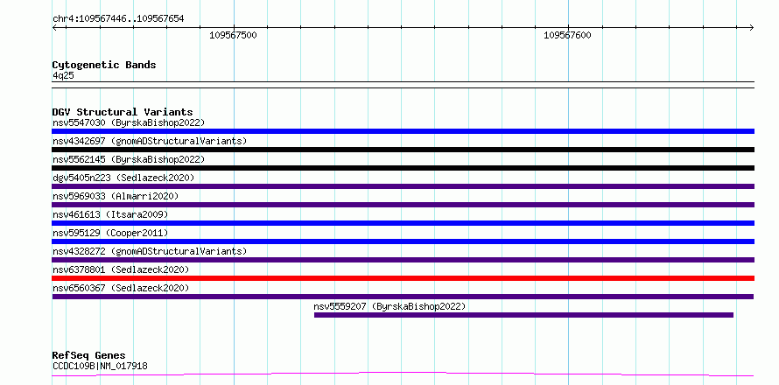Click the red bar under nsv6378801
Screen dimensions: 779x385
pyautogui.click(x=403, y=278)
